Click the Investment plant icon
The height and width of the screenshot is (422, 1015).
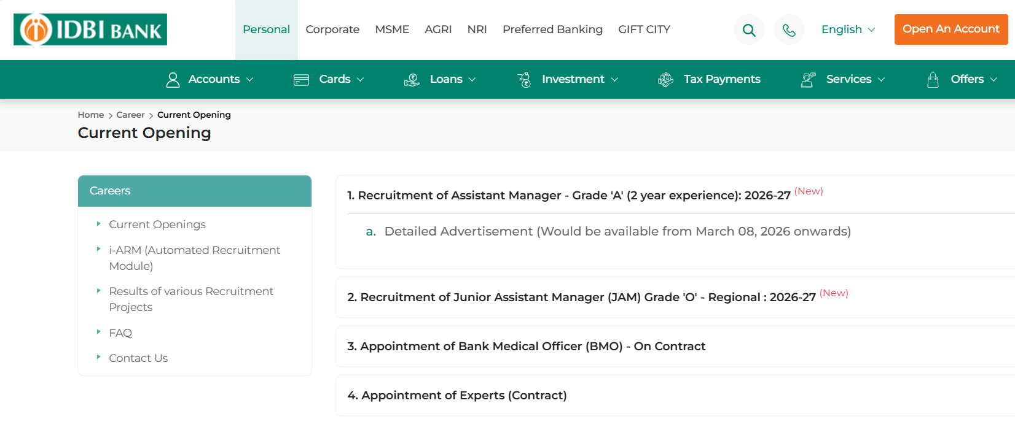(x=524, y=80)
